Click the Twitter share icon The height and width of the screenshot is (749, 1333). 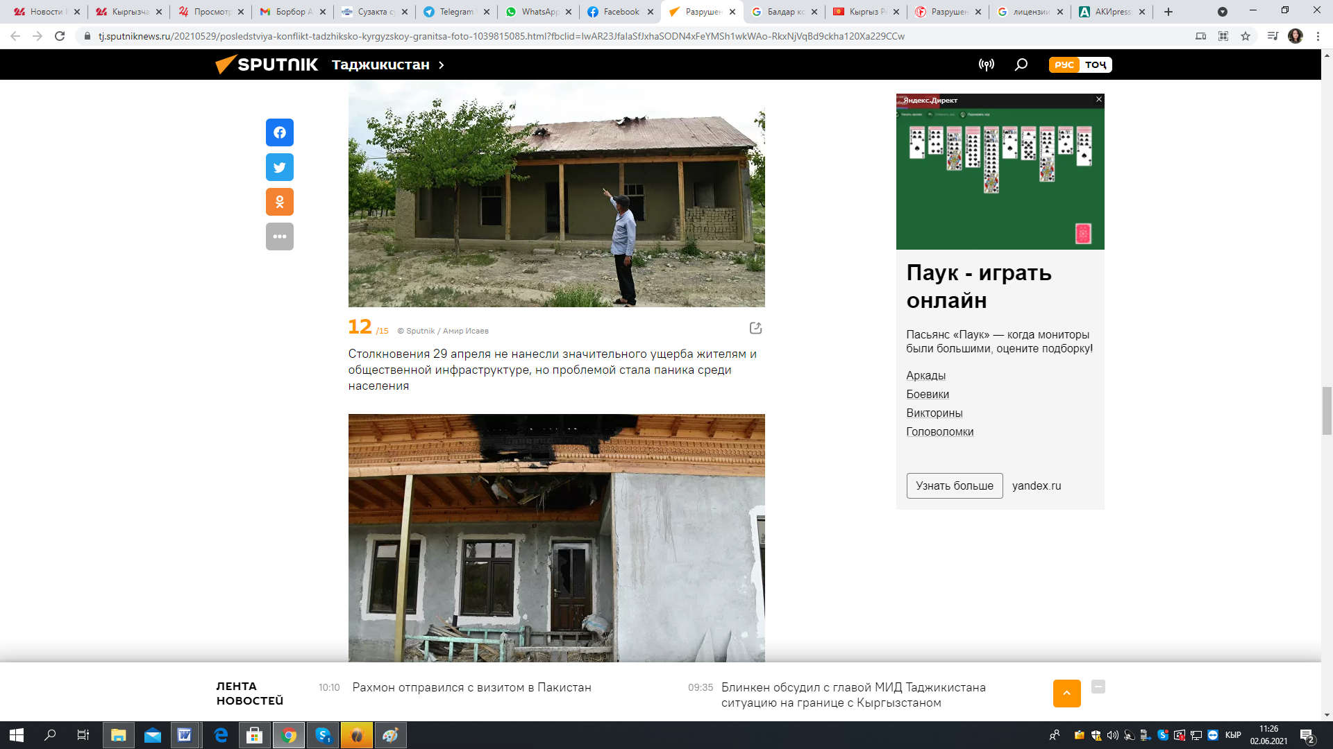click(279, 167)
